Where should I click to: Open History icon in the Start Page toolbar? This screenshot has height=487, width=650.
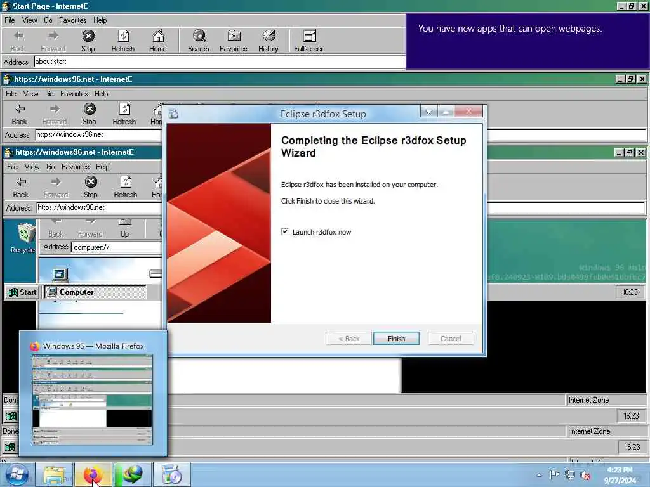[269, 41]
